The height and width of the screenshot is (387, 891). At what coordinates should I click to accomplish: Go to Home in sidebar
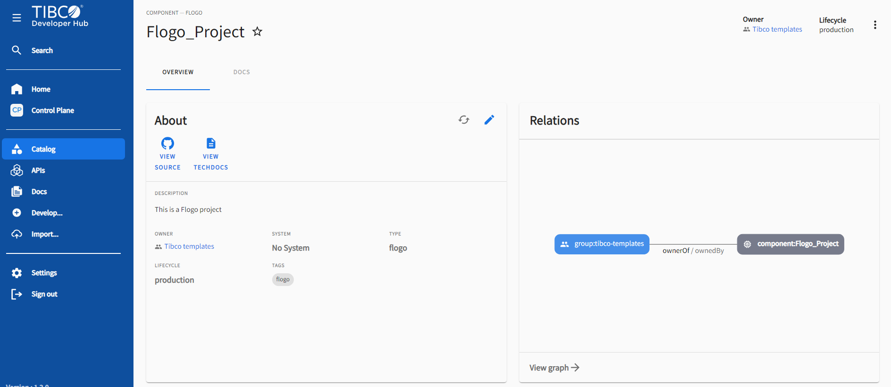pyautogui.click(x=41, y=89)
